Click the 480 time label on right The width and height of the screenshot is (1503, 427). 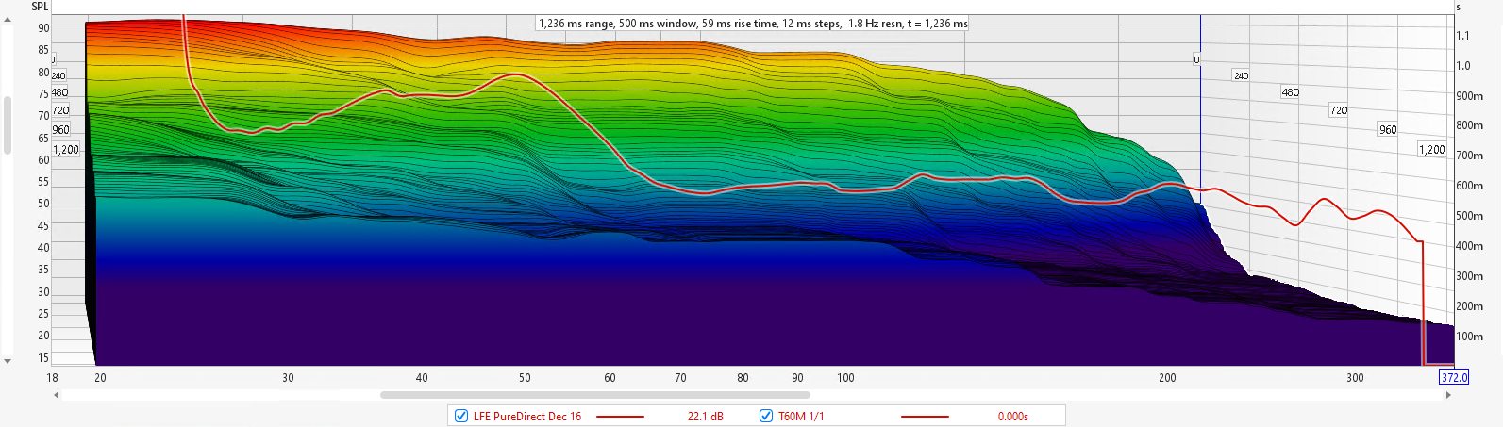[x=1290, y=92]
